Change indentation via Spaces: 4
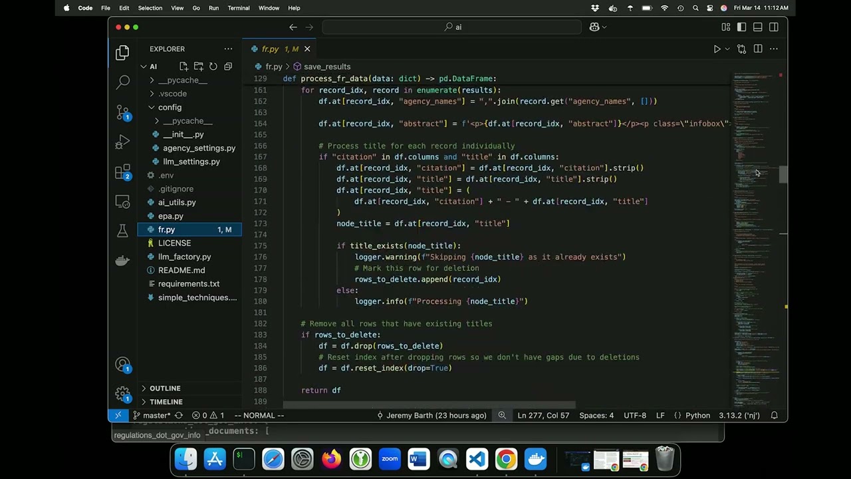 pyautogui.click(x=596, y=415)
